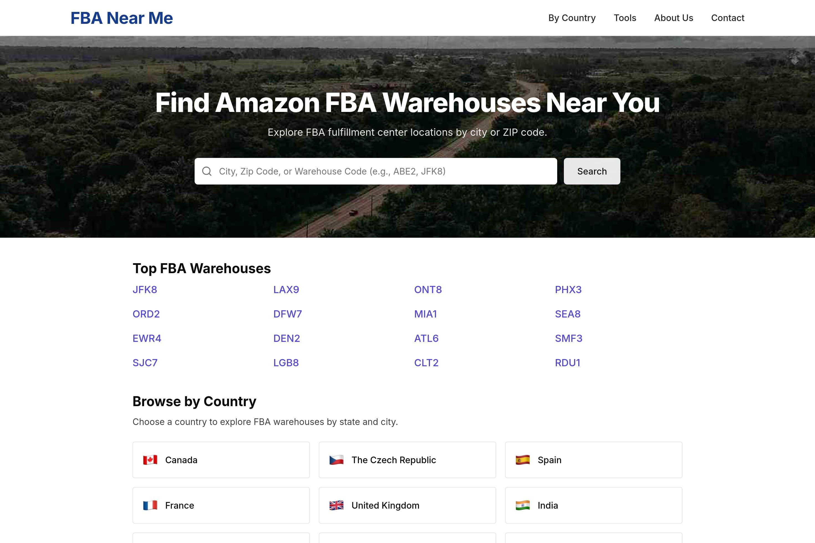
Task: Open the SEA8 warehouse page
Action: point(568,314)
